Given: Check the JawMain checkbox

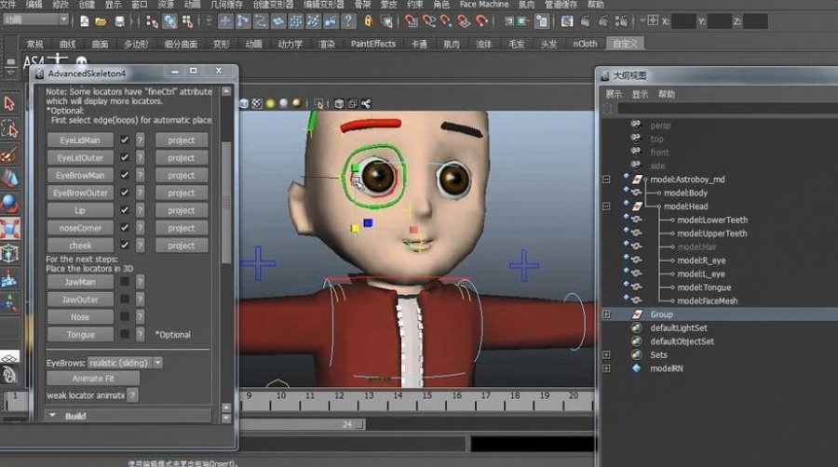Looking at the screenshot, I should (x=125, y=281).
